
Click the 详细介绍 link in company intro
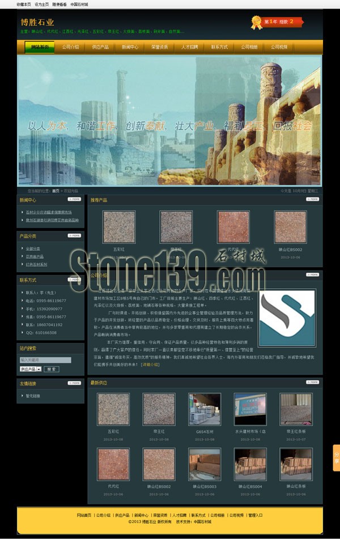click(150, 364)
